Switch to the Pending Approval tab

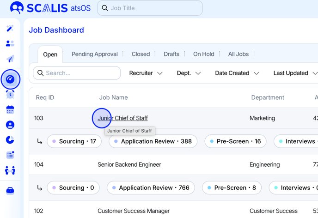(95, 54)
